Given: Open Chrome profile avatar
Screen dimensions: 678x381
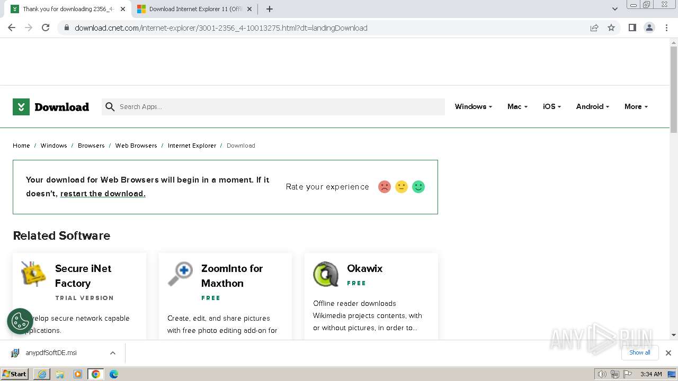Looking at the screenshot, I should (649, 28).
